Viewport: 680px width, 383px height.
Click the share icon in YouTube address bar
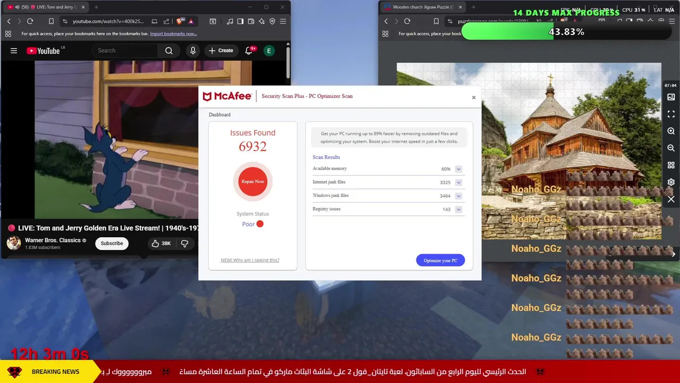(166, 21)
